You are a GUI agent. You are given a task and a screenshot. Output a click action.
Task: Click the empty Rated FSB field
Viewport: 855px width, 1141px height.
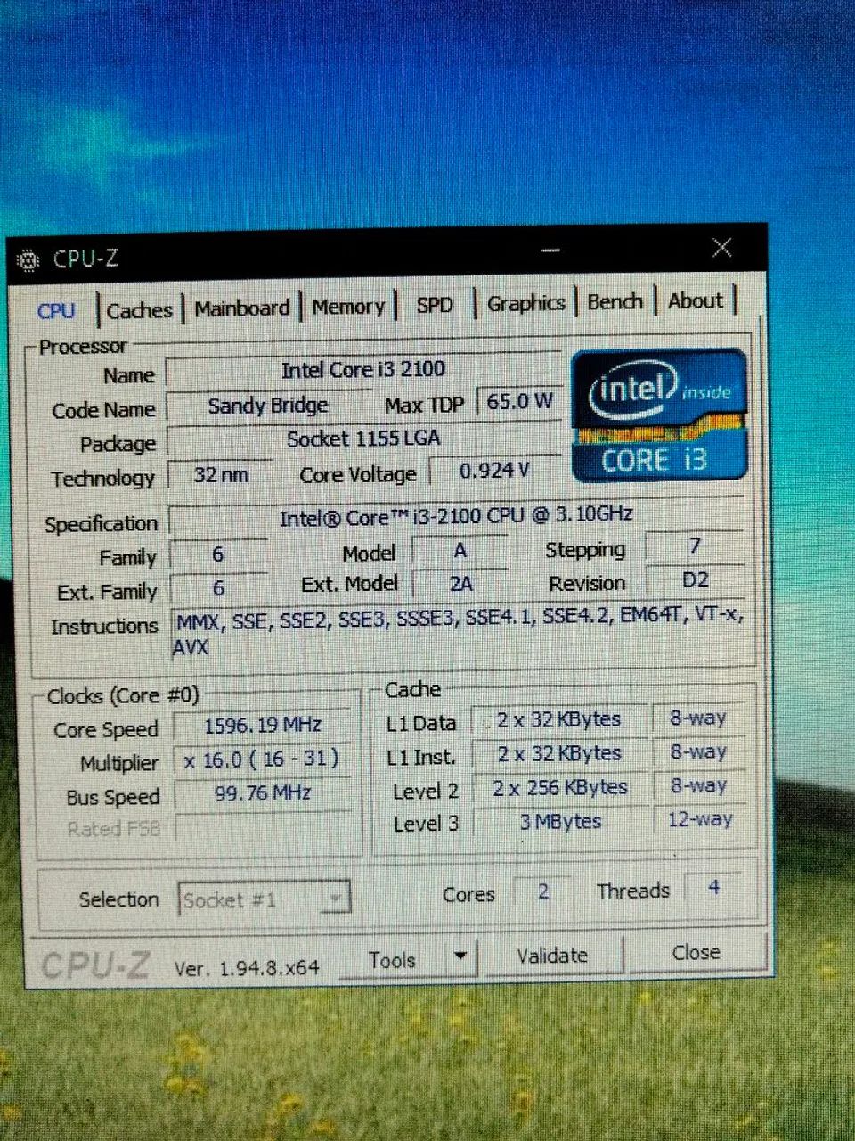265,827
